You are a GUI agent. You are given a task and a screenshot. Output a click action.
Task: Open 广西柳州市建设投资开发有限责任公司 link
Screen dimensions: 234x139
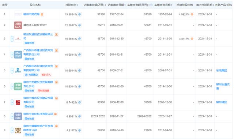click(x=38, y=52)
